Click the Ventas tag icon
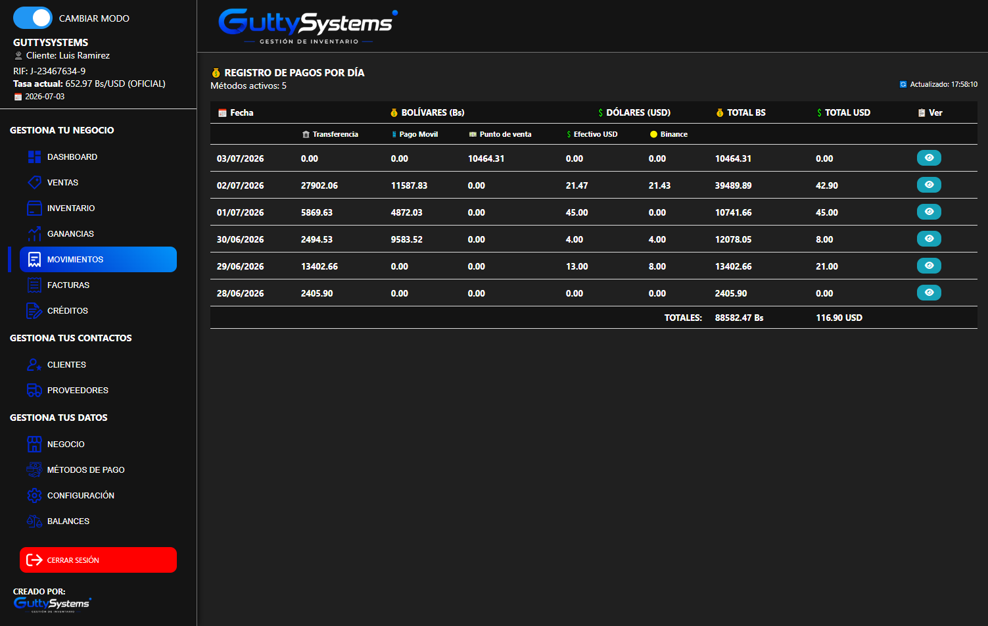988x626 pixels. coord(34,182)
